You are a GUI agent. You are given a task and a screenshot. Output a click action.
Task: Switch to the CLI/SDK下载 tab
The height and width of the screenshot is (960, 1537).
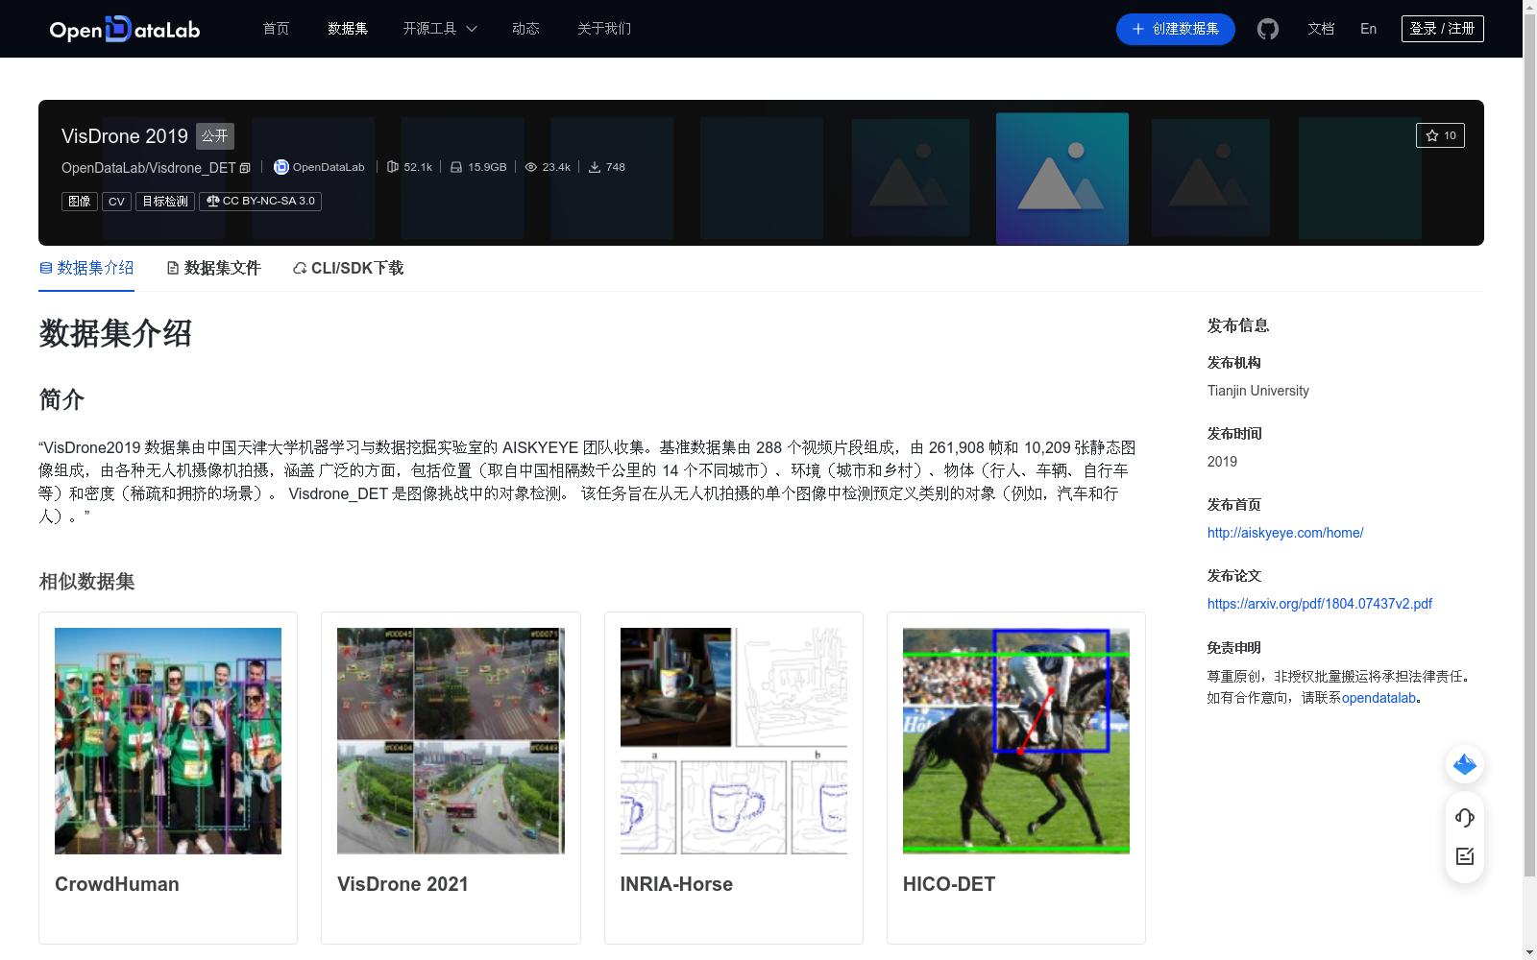tap(348, 268)
